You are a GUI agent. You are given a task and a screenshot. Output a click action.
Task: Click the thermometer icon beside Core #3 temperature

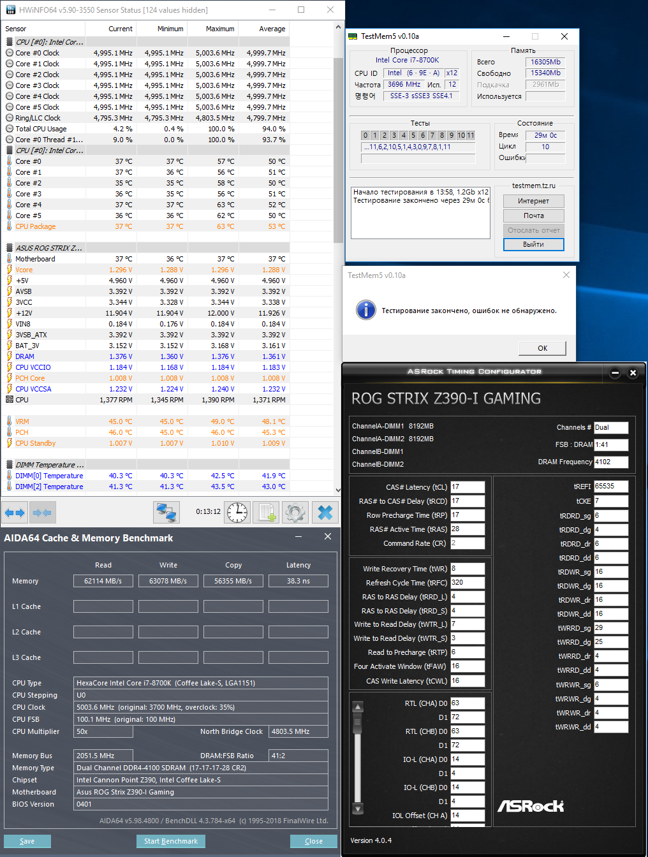pyautogui.click(x=9, y=194)
